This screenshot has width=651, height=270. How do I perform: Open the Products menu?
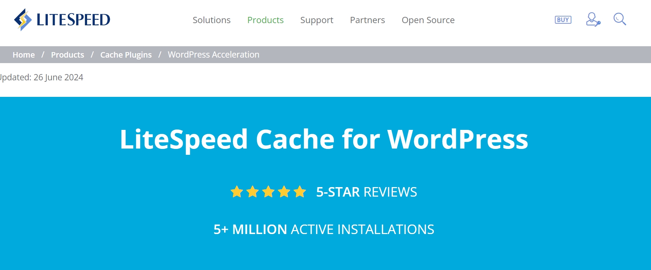click(265, 20)
